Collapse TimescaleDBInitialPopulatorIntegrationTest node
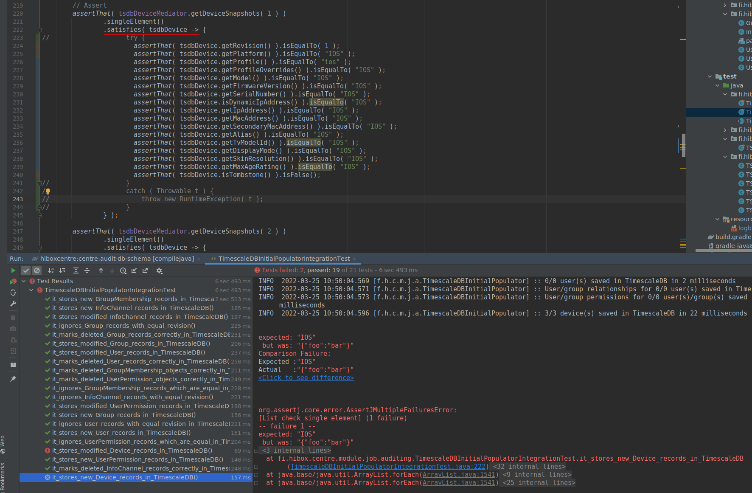The width and height of the screenshot is (752, 493). (x=31, y=290)
